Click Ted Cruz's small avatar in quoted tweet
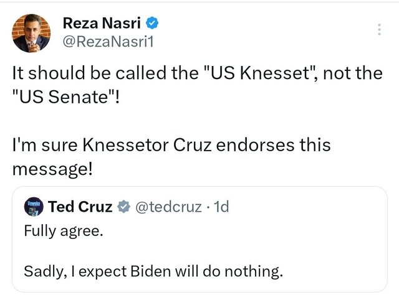 33,206
